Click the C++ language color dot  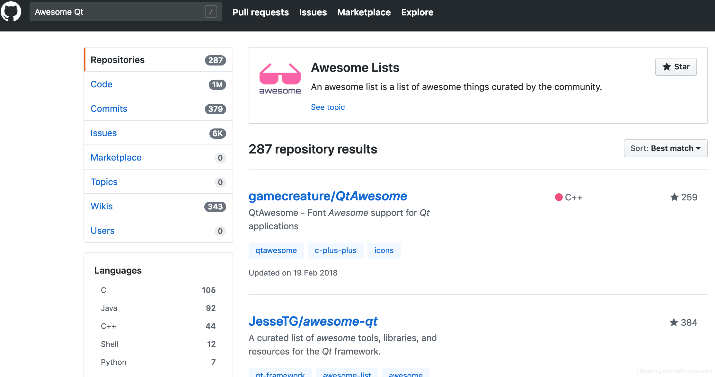[559, 197]
